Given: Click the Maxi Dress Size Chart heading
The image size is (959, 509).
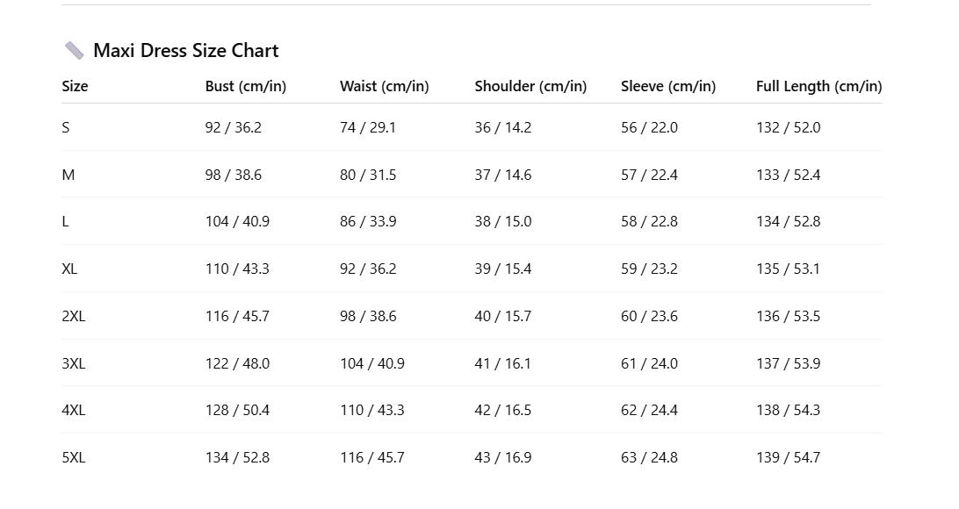Looking at the screenshot, I should point(185,51).
